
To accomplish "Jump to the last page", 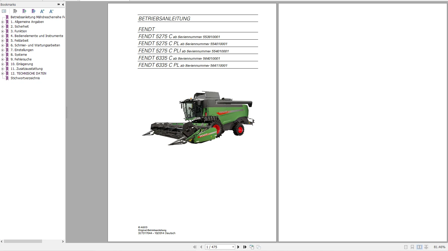I will click(x=245, y=247).
